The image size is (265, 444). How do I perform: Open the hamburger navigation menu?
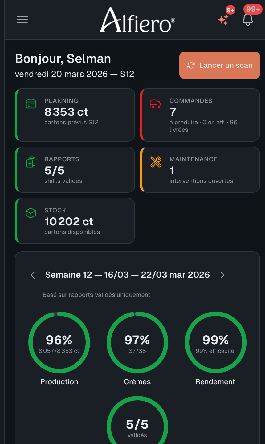click(22, 20)
